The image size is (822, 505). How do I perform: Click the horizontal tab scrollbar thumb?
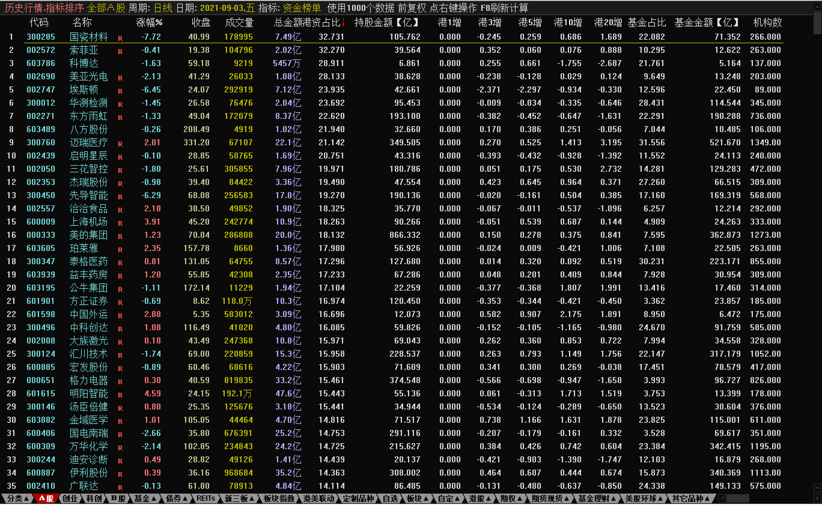(738, 498)
